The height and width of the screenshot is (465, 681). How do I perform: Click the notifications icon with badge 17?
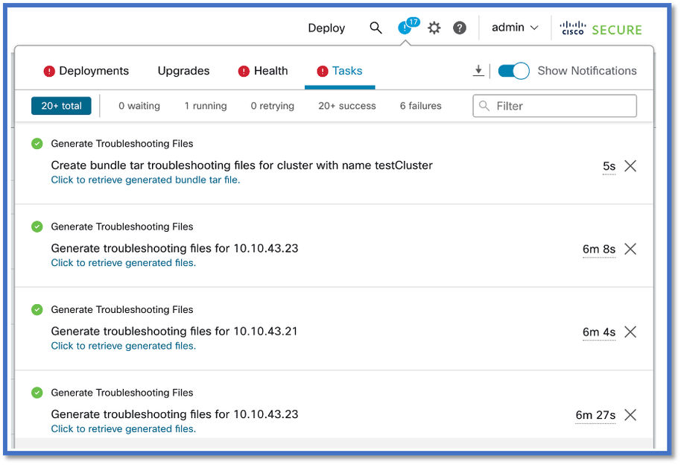[408, 26]
